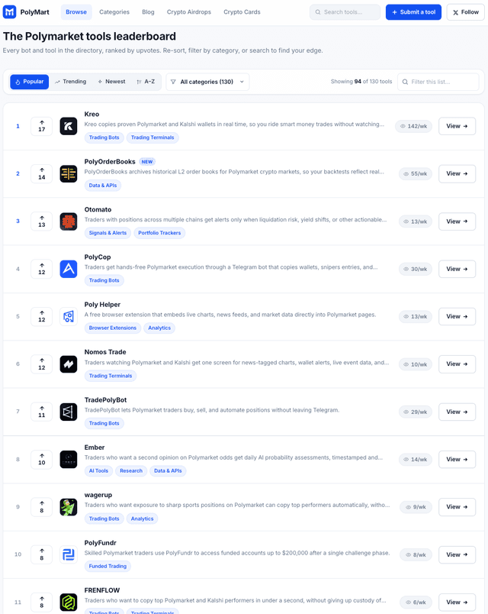View the Otomato listing
Image resolution: width=488 pixels, height=614 pixels.
point(457,221)
